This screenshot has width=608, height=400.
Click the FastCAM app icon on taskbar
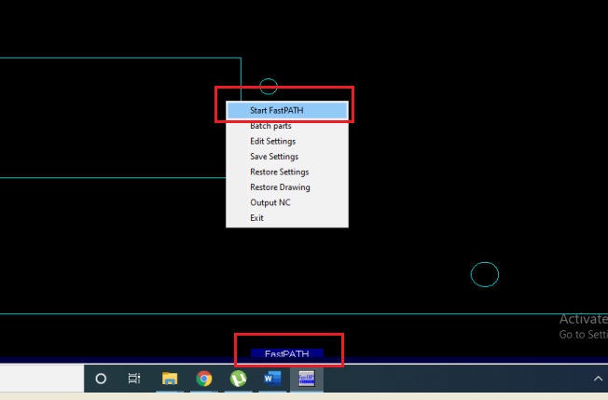(x=306, y=379)
